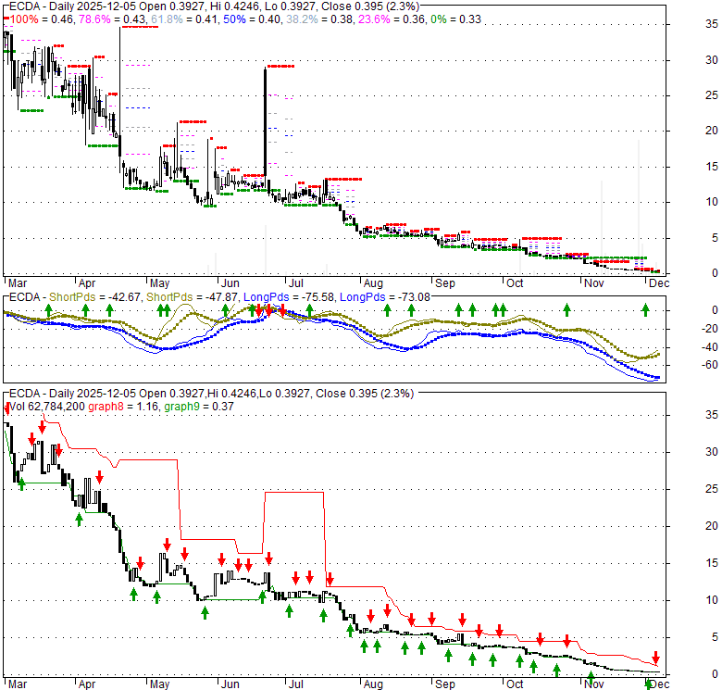Screen dimensions: 722x690
Task: Click the red sell arrow beside the 'Vol' label
Action: [6, 408]
